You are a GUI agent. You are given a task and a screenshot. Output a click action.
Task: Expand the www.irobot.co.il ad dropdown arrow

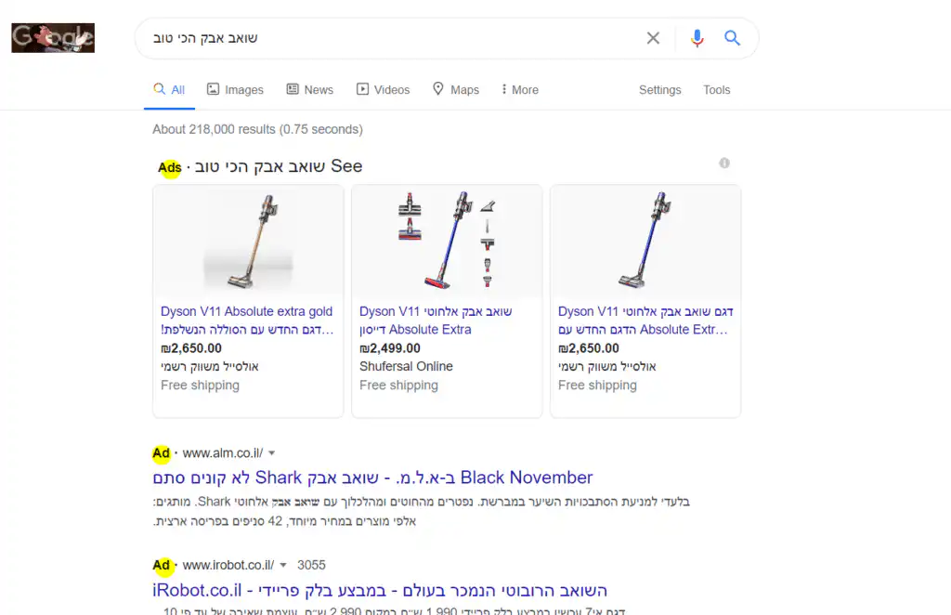283,565
